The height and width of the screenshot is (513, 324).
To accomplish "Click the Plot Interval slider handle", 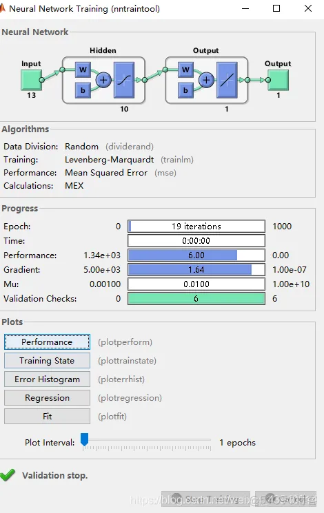I will (x=85, y=439).
